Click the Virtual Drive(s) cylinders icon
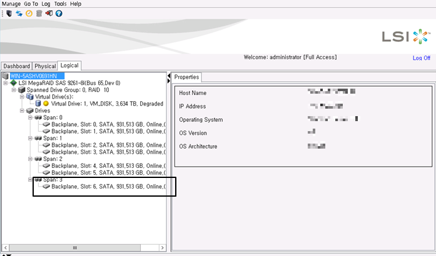Image resolution: width=436 pixels, height=256 pixels. click(30, 97)
